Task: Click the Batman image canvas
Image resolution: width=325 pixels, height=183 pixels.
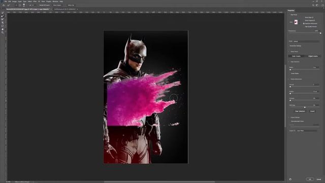Action: (146, 97)
